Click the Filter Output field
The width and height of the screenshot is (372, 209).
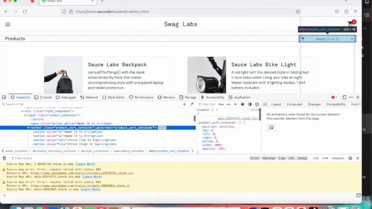coord(128,158)
